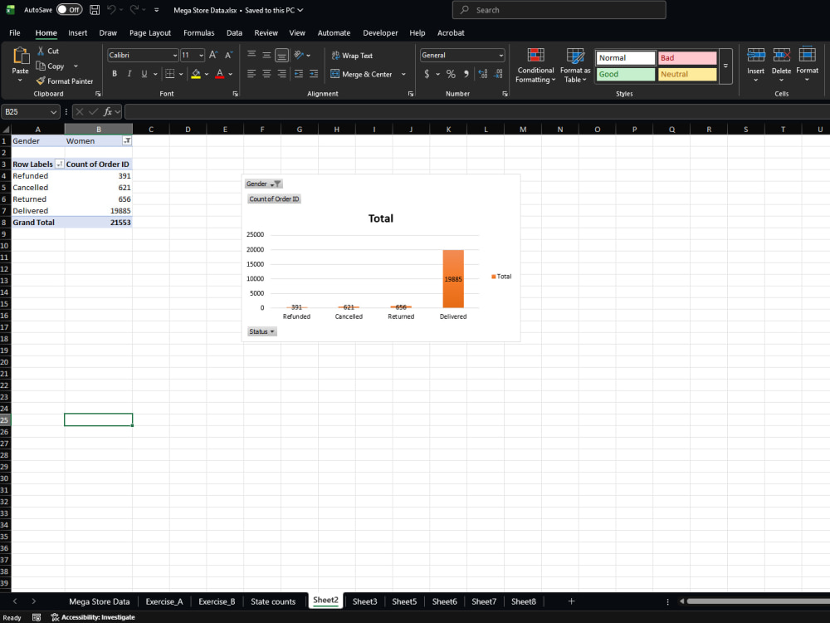Viewport: 830px width, 623px height.
Task: Select the Delivered bar in the chart
Action: coord(453,278)
